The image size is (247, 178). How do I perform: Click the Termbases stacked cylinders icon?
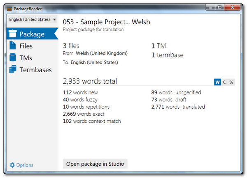tap(13, 69)
